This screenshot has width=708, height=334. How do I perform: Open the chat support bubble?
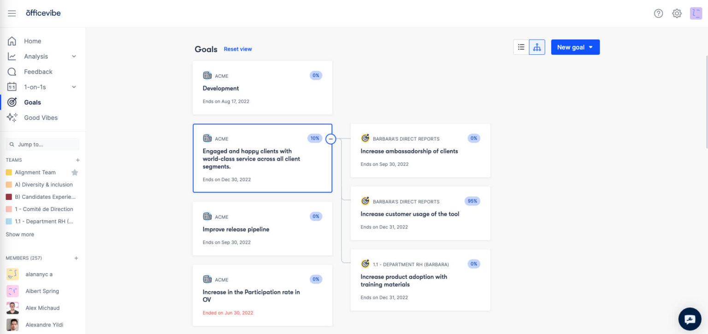coord(689,319)
